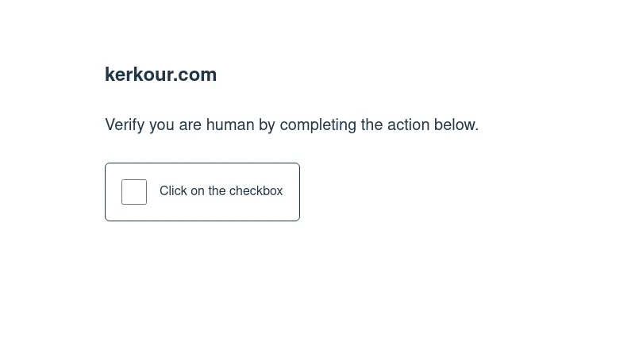Click the word 'checkbox' in the label
Image resolution: width=635 pixels, height=357 pixels.
pyautogui.click(x=256, y=191)
